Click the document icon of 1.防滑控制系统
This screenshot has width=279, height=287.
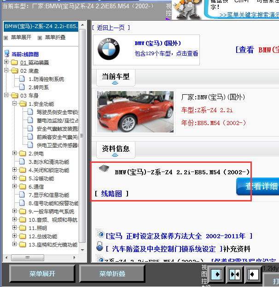[x=22, y=79]
